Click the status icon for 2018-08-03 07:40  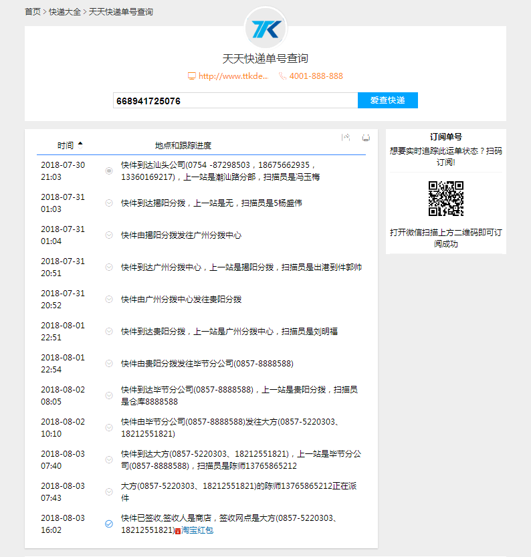pyautogui.click(x=109, y=459)
